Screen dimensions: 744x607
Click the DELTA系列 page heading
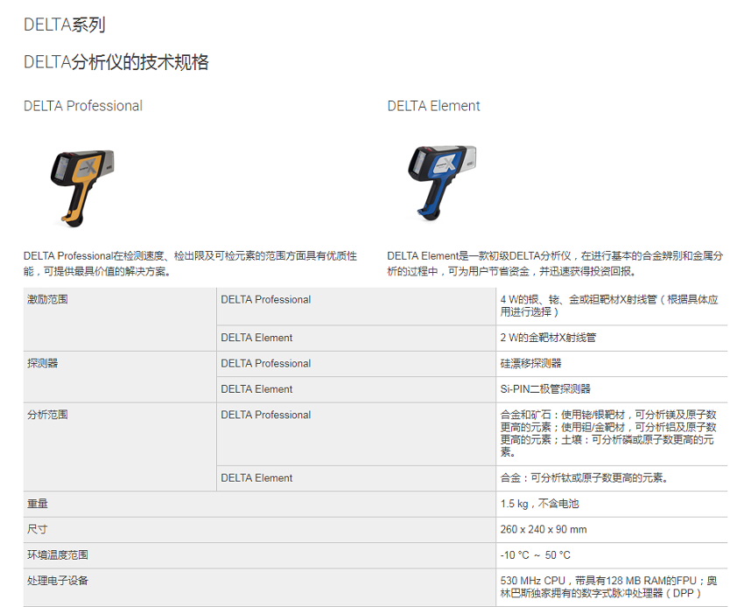pos(64,24)
